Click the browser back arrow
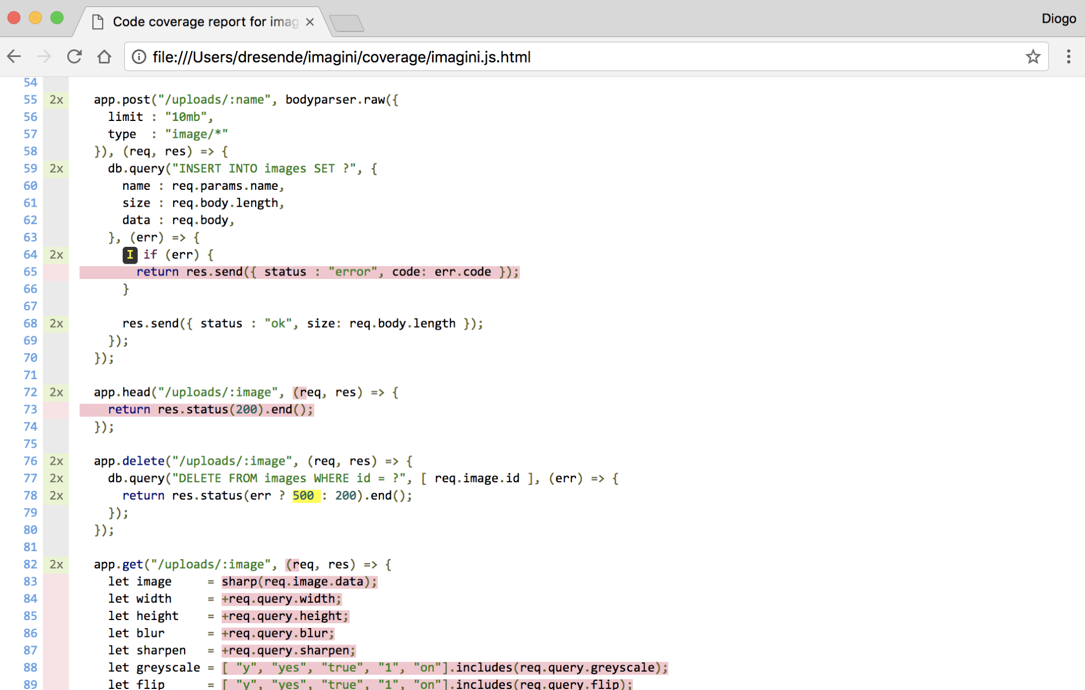The height and width of the screenshot is (690, 1085). (15, 56)
